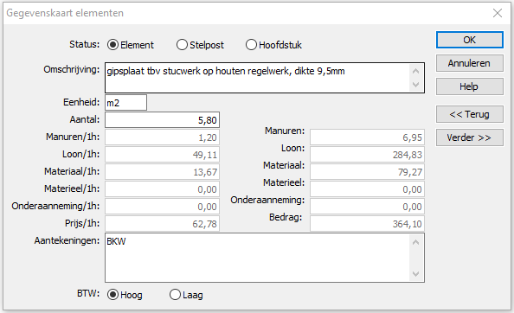Click the Annuleren button

[x=469, y=63]
